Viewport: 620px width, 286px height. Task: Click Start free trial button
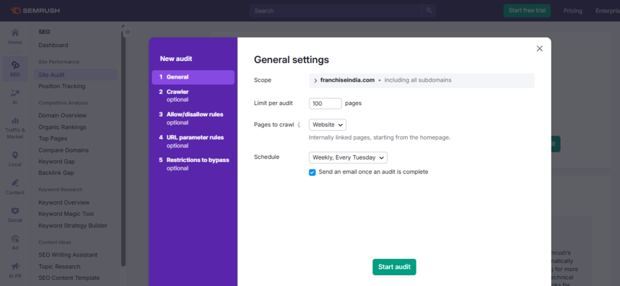click(527, 11)
